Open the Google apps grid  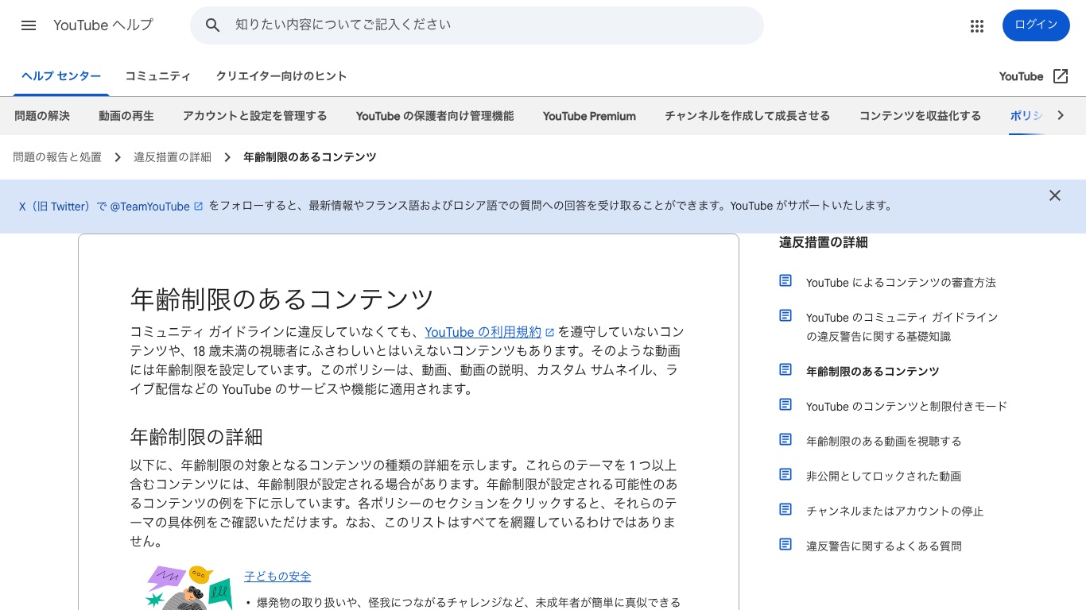pyautogui.click(x=977, y=26)
